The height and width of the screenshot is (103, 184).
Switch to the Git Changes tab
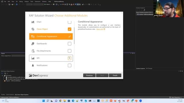(149, 69)
